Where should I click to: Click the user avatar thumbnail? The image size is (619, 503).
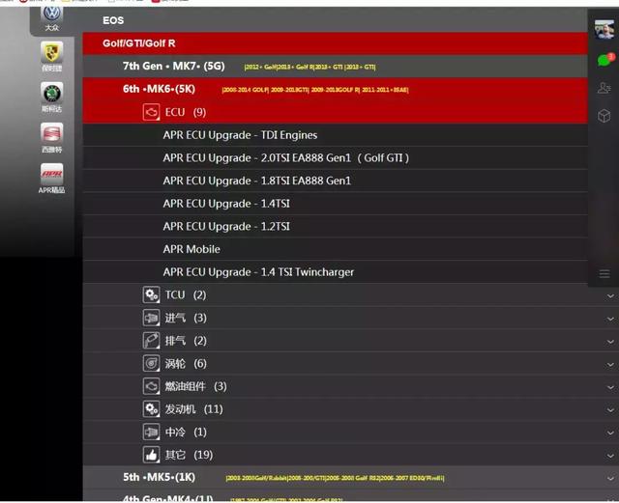tap(604, 29)
